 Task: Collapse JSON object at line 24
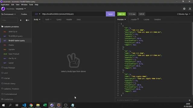(120, 72)
